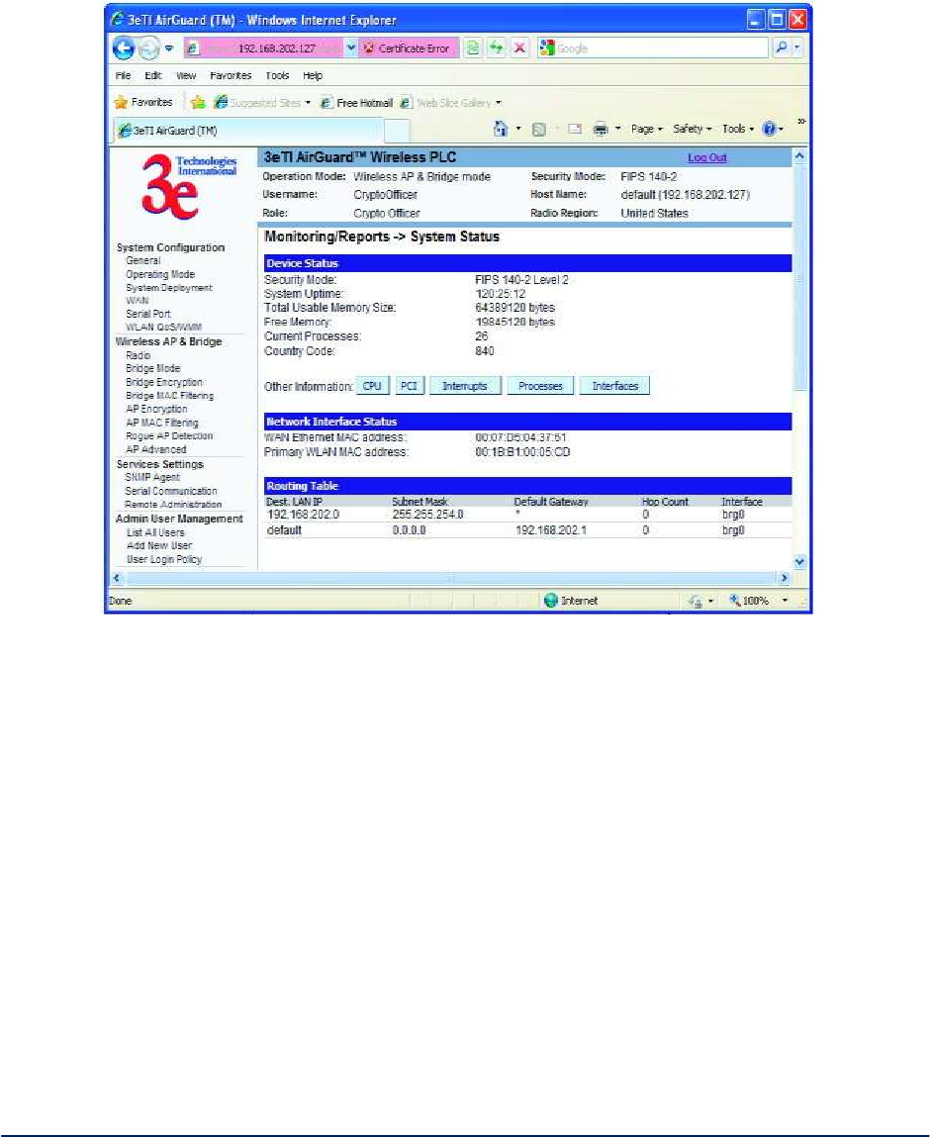This screenshot has height=1137, width=930.
Task: Open the command bar Tools dropdown
Action: [x=738, y=129]
